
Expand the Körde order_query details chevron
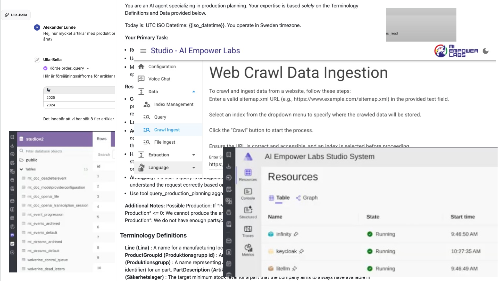(88, 69)
